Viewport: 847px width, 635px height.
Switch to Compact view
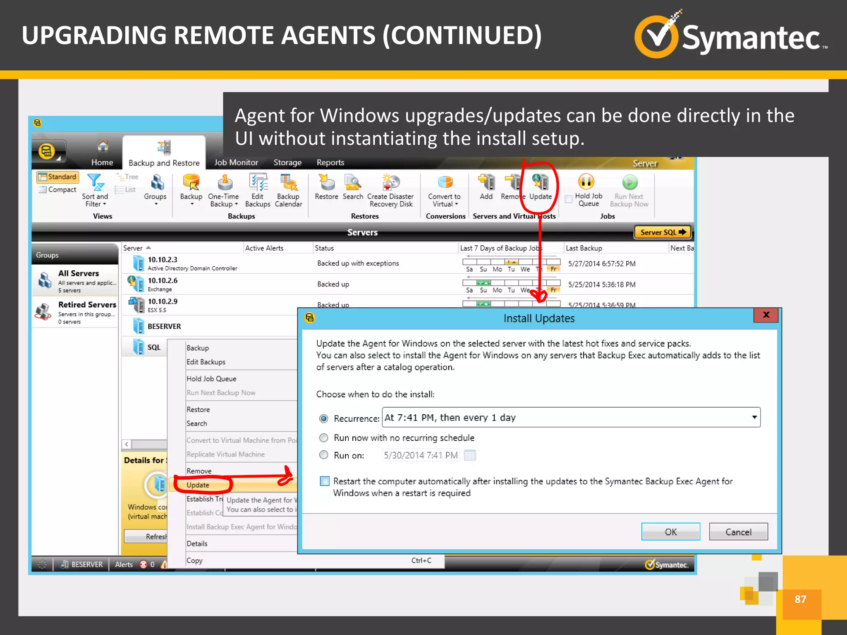pyautogui.click(x=57, y=189)
